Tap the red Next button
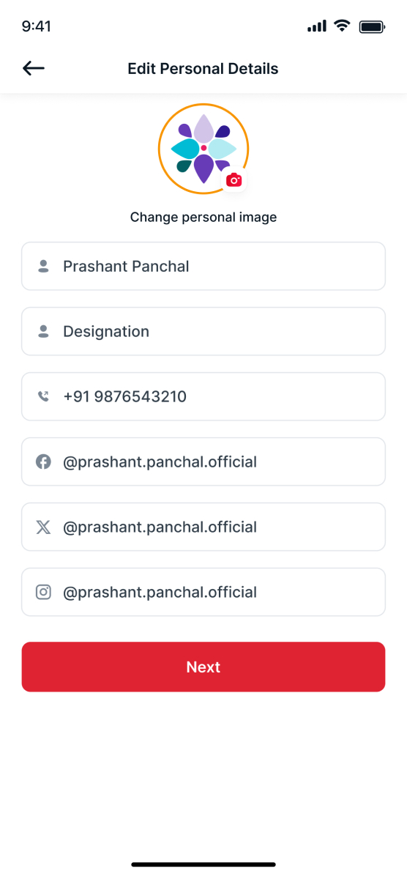The width and height of the screenshot is (407, 882). click(x=203, y=667)
